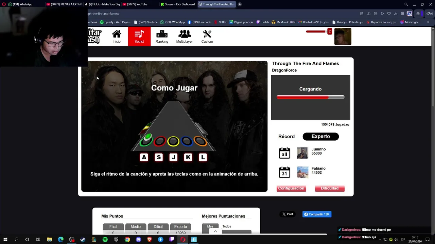Click the Facebook Compartir 128 button

pos(317,214)
